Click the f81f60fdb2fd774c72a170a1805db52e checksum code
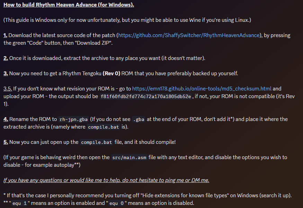Image resolution: width=303 pixels, height=208 pixels. (x=146, y=96)
